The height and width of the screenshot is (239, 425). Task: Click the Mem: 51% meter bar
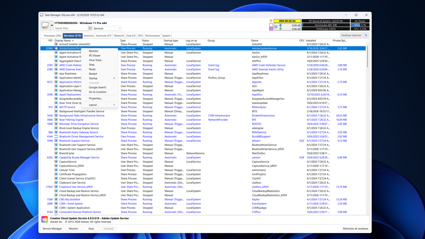point(360,25)
